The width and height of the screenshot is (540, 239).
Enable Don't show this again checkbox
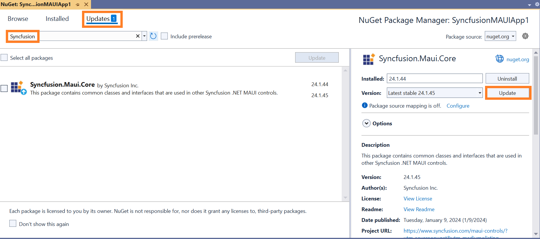point(13,223)
